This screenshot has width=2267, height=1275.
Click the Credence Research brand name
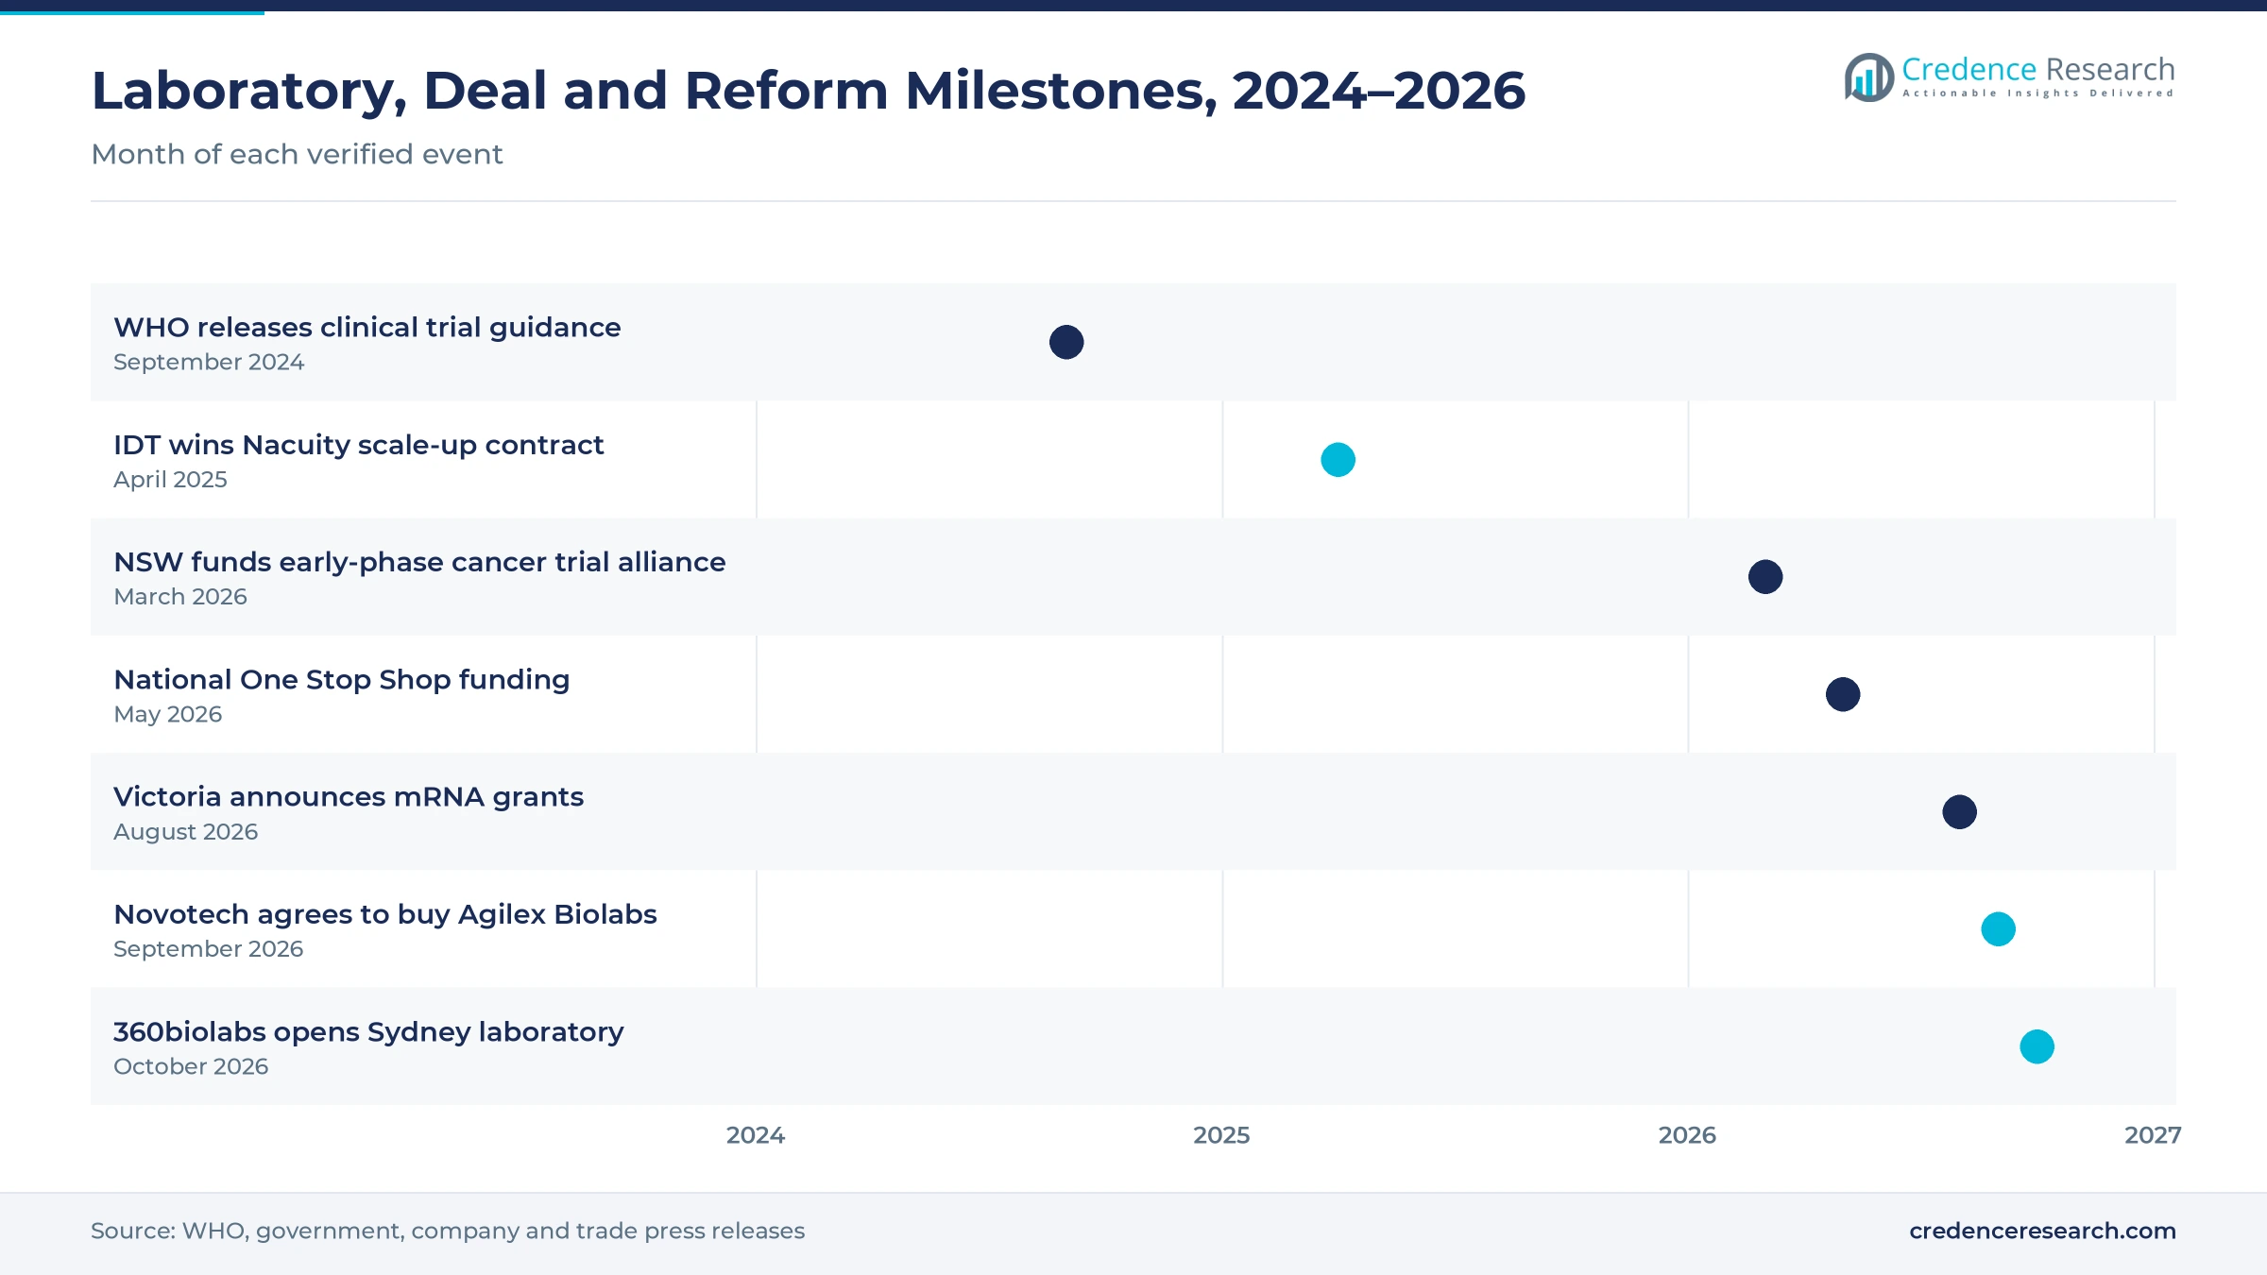point(2038,69)
